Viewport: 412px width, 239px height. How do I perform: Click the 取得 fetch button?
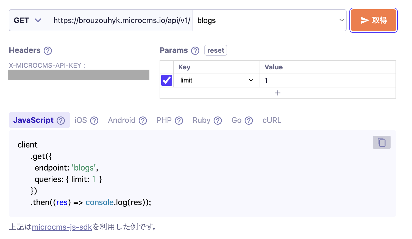(x=373, y=20)
